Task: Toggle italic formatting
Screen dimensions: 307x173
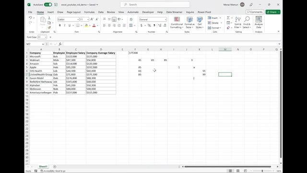Action: click(65, 25)
